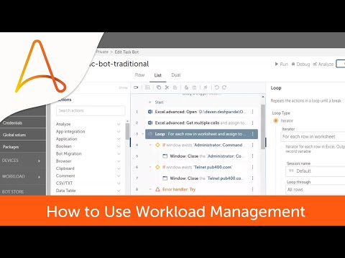Select the Iterator loop type radio button
The height and width of the screenshot is (258, 345).
pos(276,120)
